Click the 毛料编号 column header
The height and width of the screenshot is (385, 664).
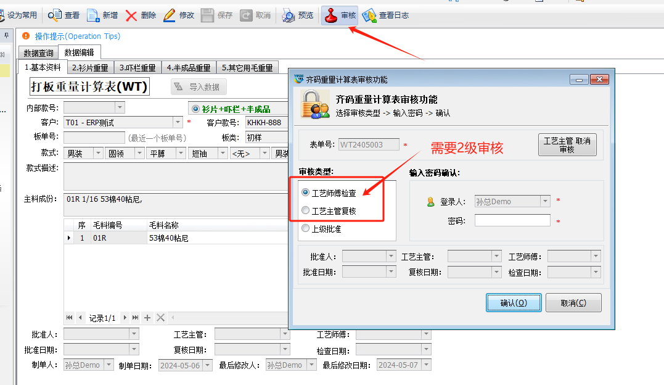tap(118, 225)
